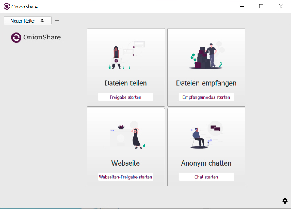291x209 pixels.
Task: Click the Webseite illustration
Action: pyautogui.click(x=126, y=135)
